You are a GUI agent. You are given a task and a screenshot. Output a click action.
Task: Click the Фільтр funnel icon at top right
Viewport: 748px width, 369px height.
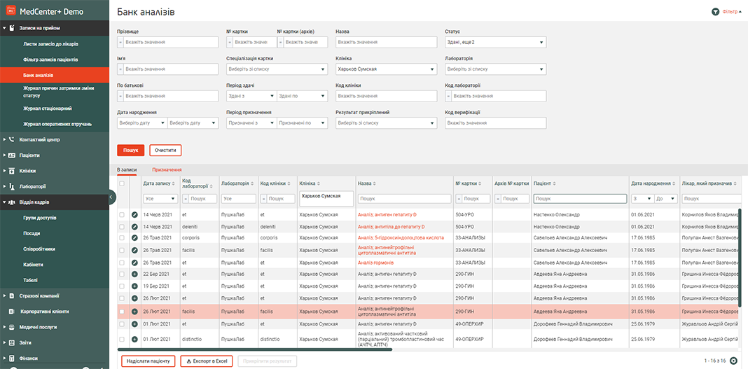point(715,12)
